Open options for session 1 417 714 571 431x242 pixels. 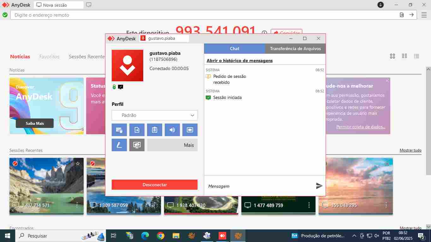(x=77, y=205)
